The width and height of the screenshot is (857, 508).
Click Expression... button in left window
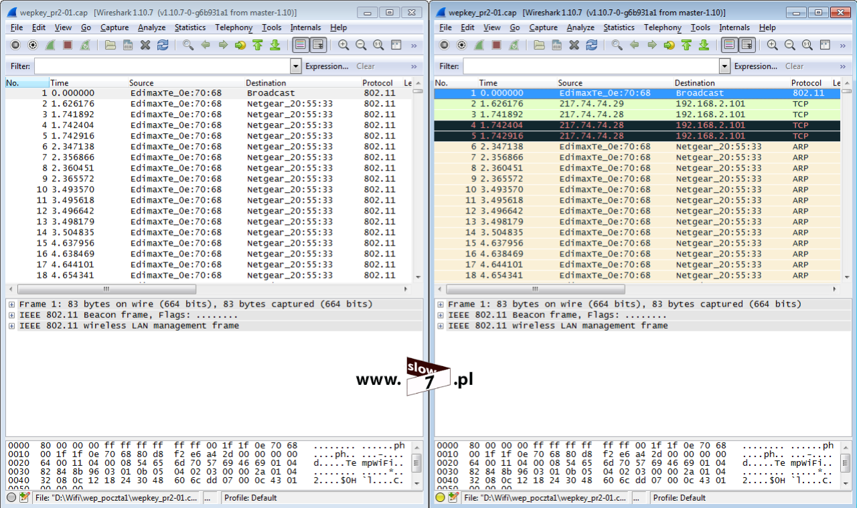327,66
